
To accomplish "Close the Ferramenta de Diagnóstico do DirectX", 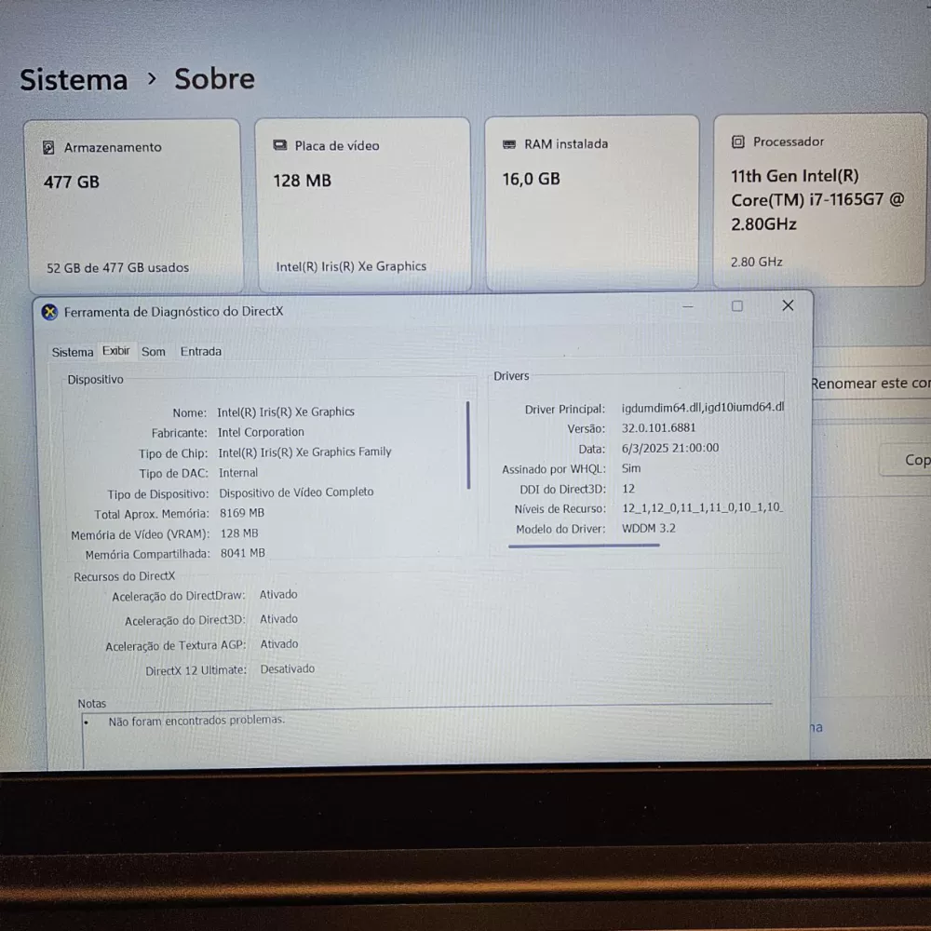I will [788, 305].
